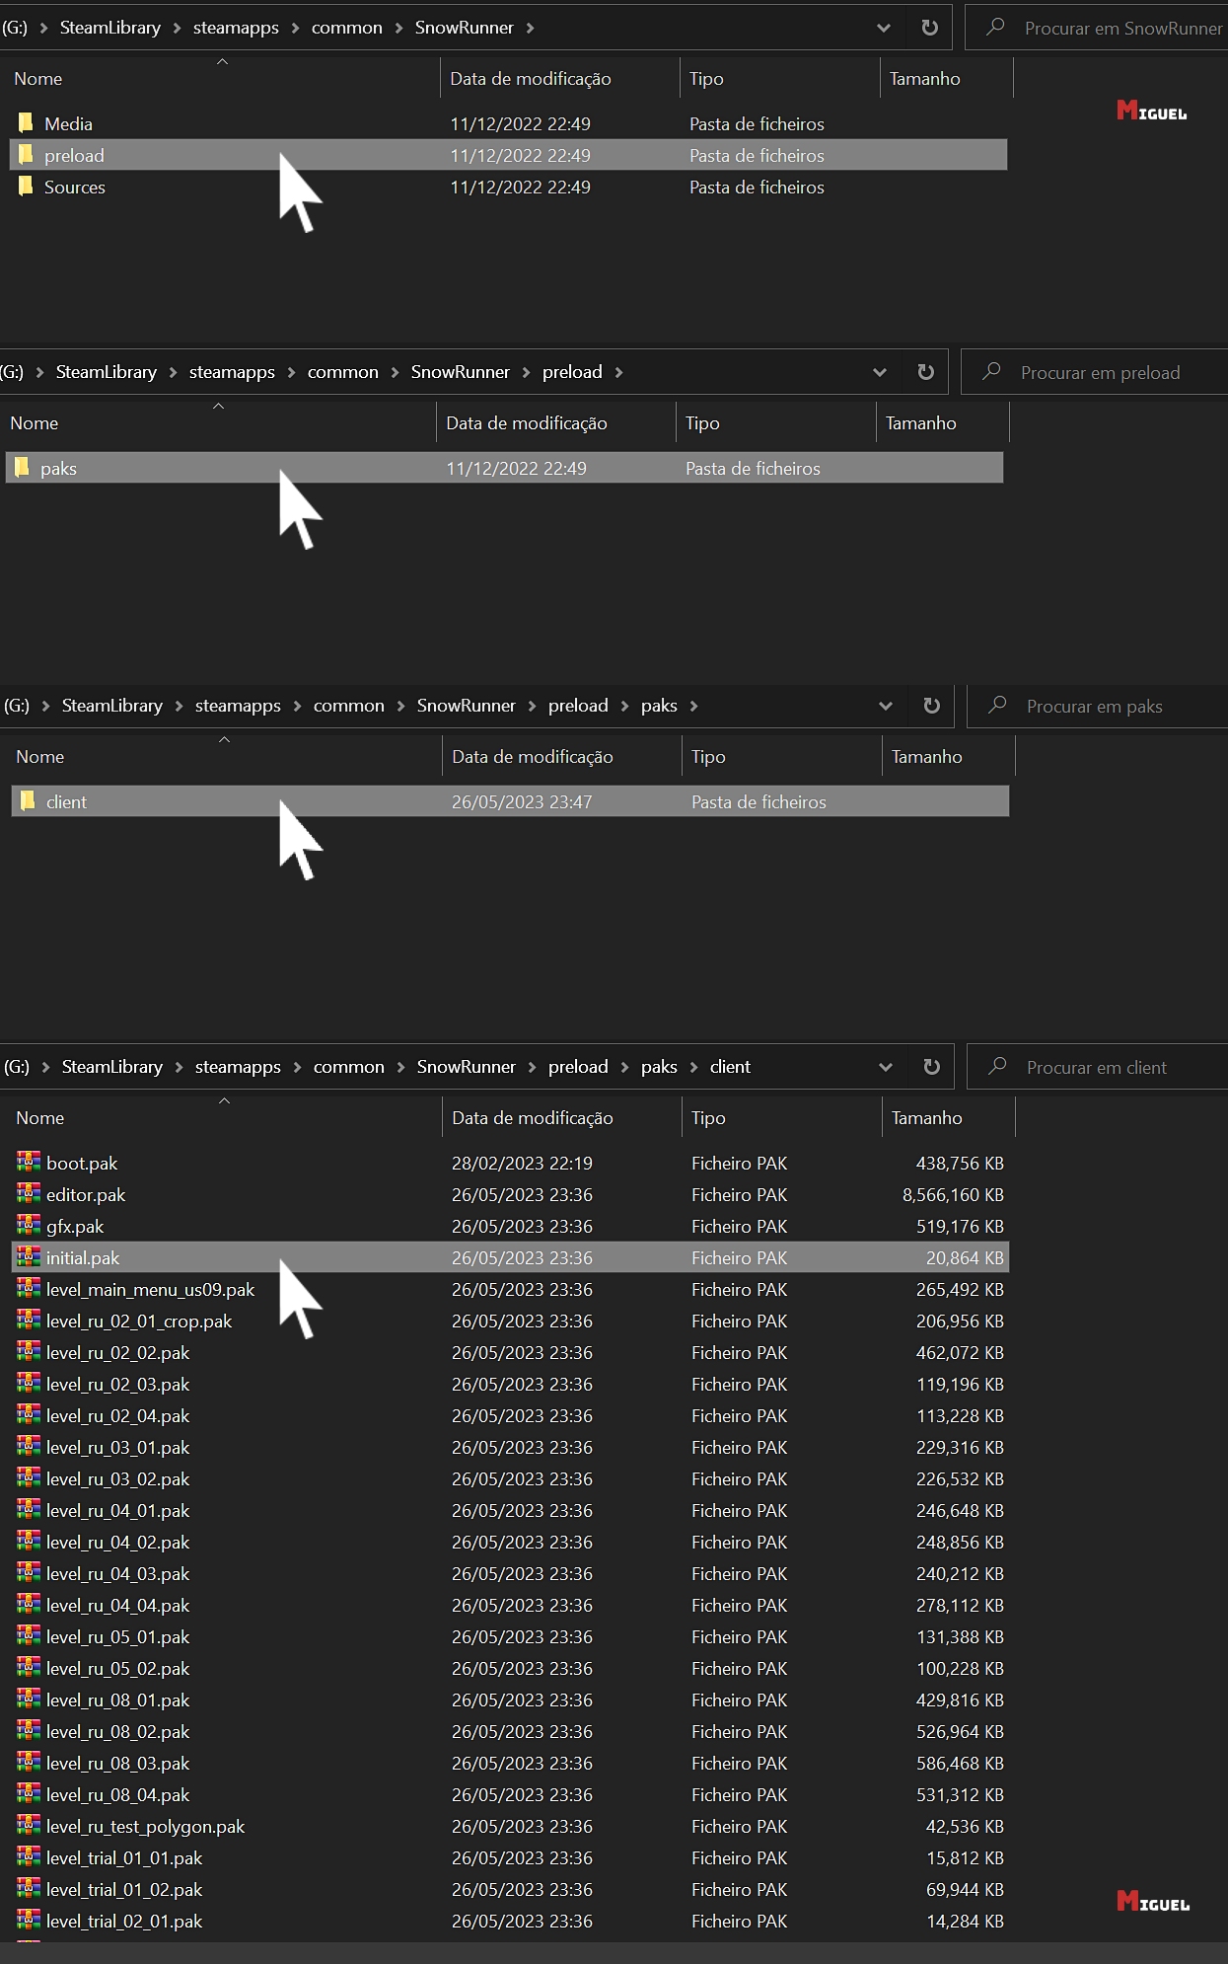Select level_ru_03_02.pak file name
Screen dimensions: 1228x1964
tap(117, 1478)
